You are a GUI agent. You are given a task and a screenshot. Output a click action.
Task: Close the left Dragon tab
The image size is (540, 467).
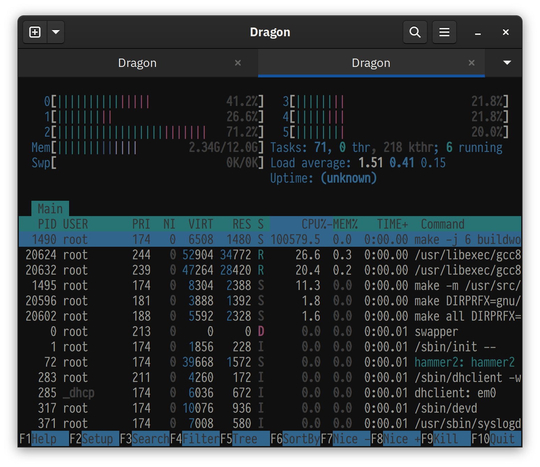click(x=238, y=63)
